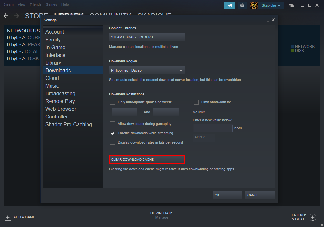Select Broadcasting settings category
324x227 pixels.
tap(73, 93)
